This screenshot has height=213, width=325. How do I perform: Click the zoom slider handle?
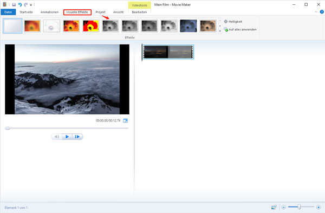299,207
